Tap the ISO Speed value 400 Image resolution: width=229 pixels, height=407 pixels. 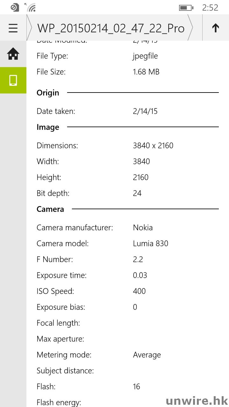[139, 291]
